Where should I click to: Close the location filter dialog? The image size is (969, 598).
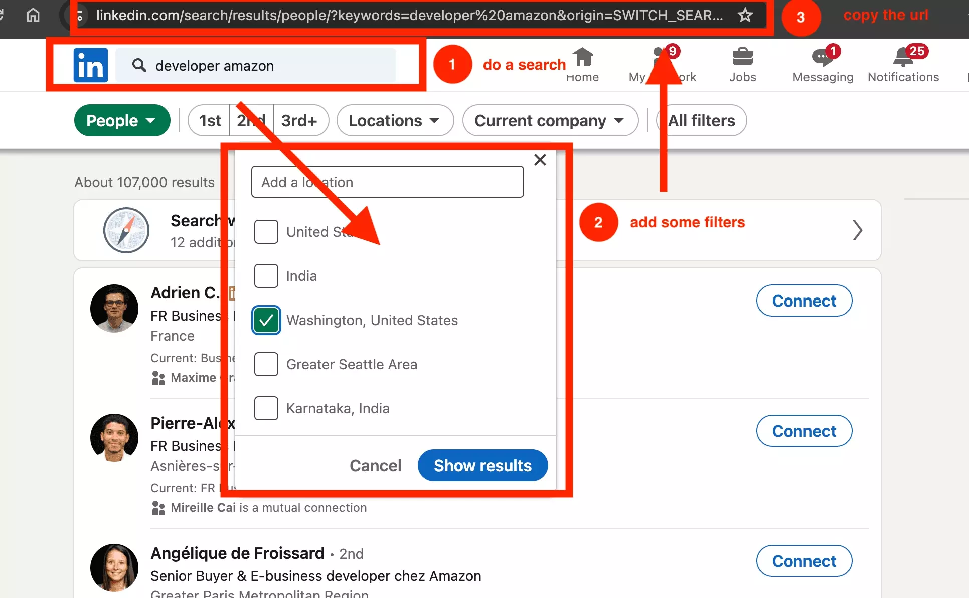pyautogui.click(x=540, y=160)
